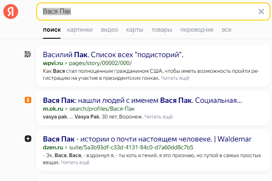Image resolution: width=272 pixels, height=181 pixels.
Task: Click the wpvi.ru site favicon
Action: (28, 54)
